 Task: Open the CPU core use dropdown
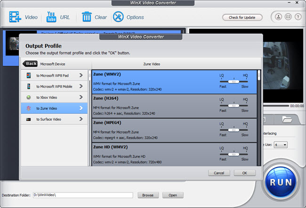(x=281, y=145)
